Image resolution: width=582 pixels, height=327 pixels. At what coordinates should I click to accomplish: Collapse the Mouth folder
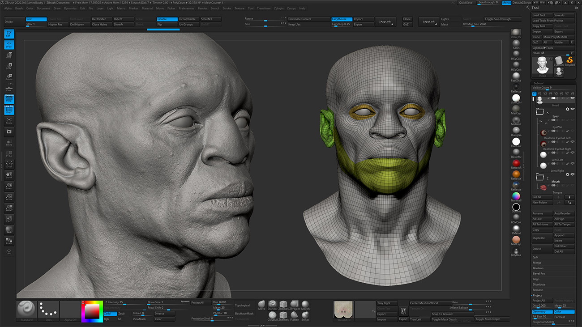539,177
